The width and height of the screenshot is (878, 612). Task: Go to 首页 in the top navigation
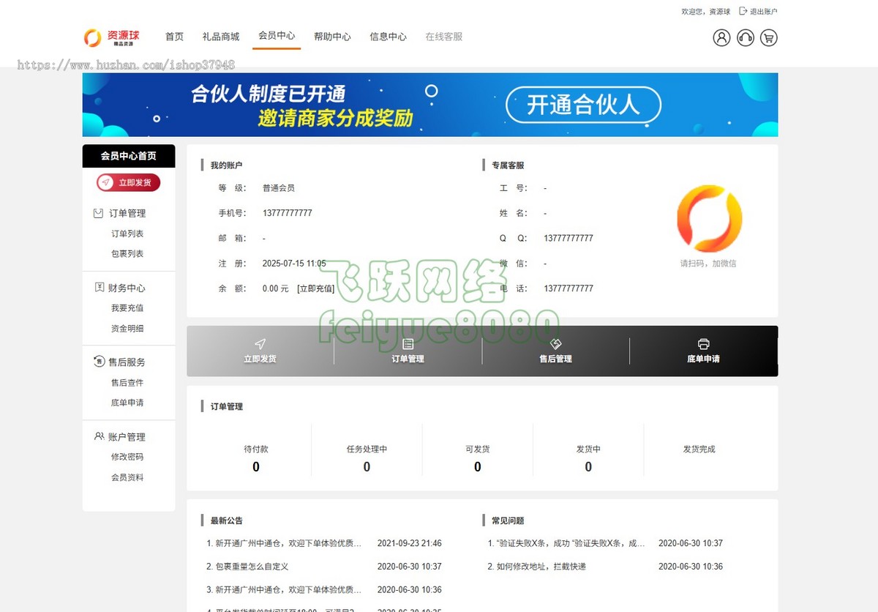174,37
